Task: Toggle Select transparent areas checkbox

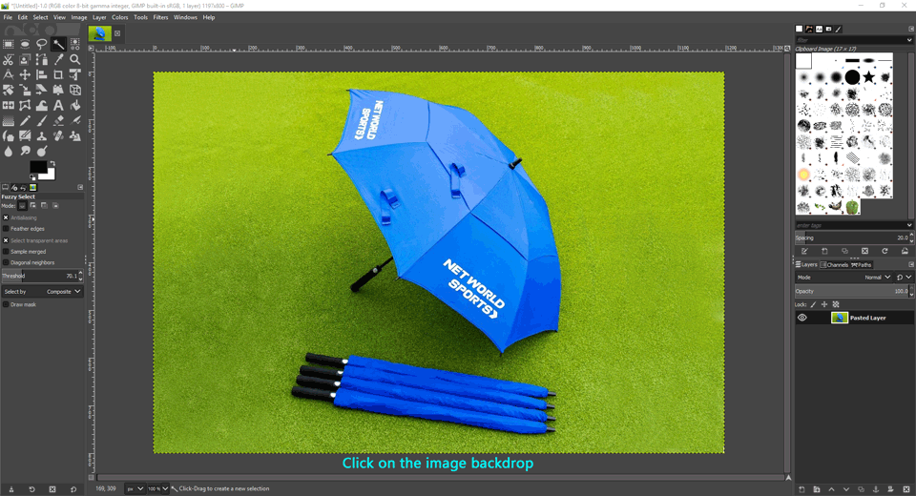Action: pos(6,240)
